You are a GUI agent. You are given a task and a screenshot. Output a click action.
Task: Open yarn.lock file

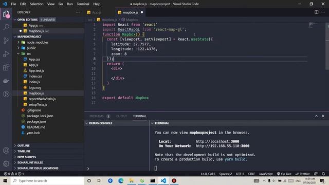33,133
